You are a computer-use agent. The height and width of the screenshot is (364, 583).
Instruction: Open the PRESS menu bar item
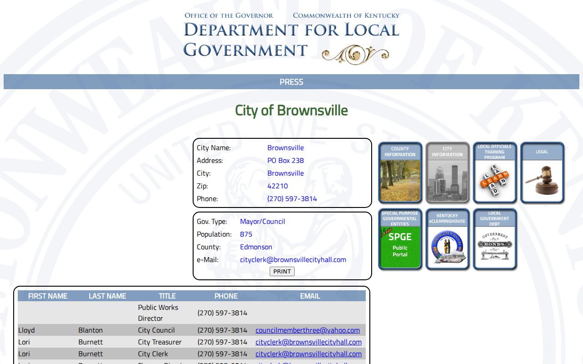291,82
